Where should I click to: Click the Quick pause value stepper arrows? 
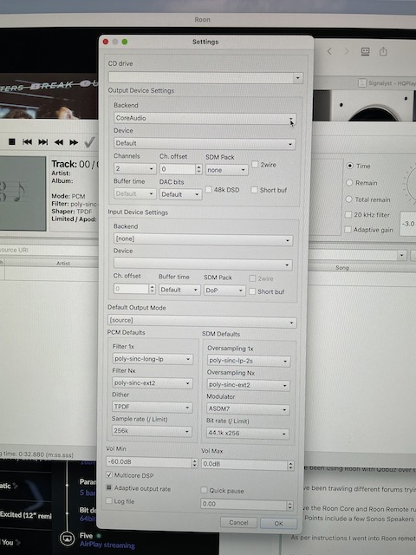click(289, 505)
